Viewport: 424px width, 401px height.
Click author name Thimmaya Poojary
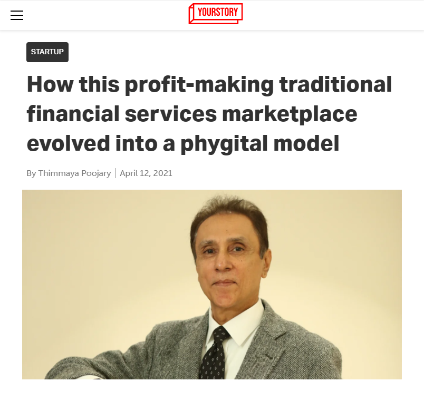(x=74, y=173)
